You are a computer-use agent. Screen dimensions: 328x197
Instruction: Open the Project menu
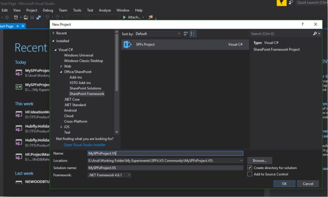[x=32, y=10]
